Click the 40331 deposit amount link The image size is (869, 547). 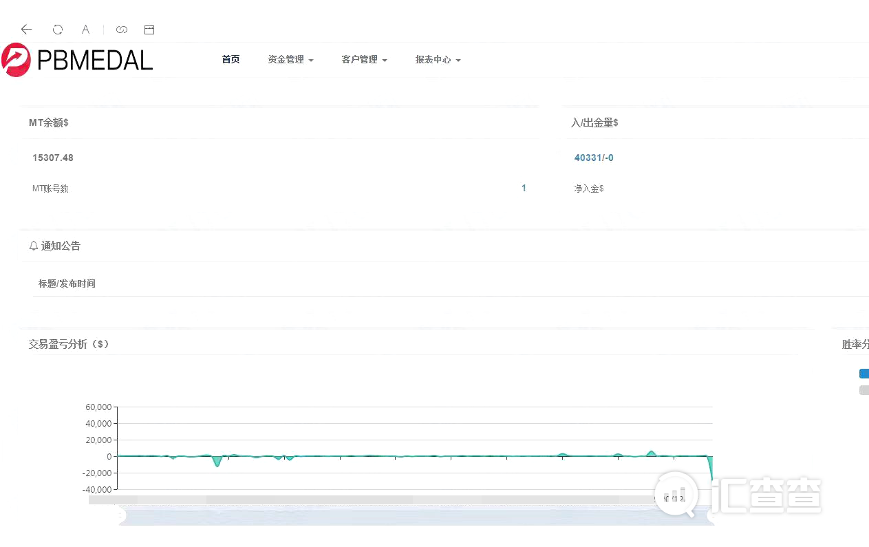[588, 158]
